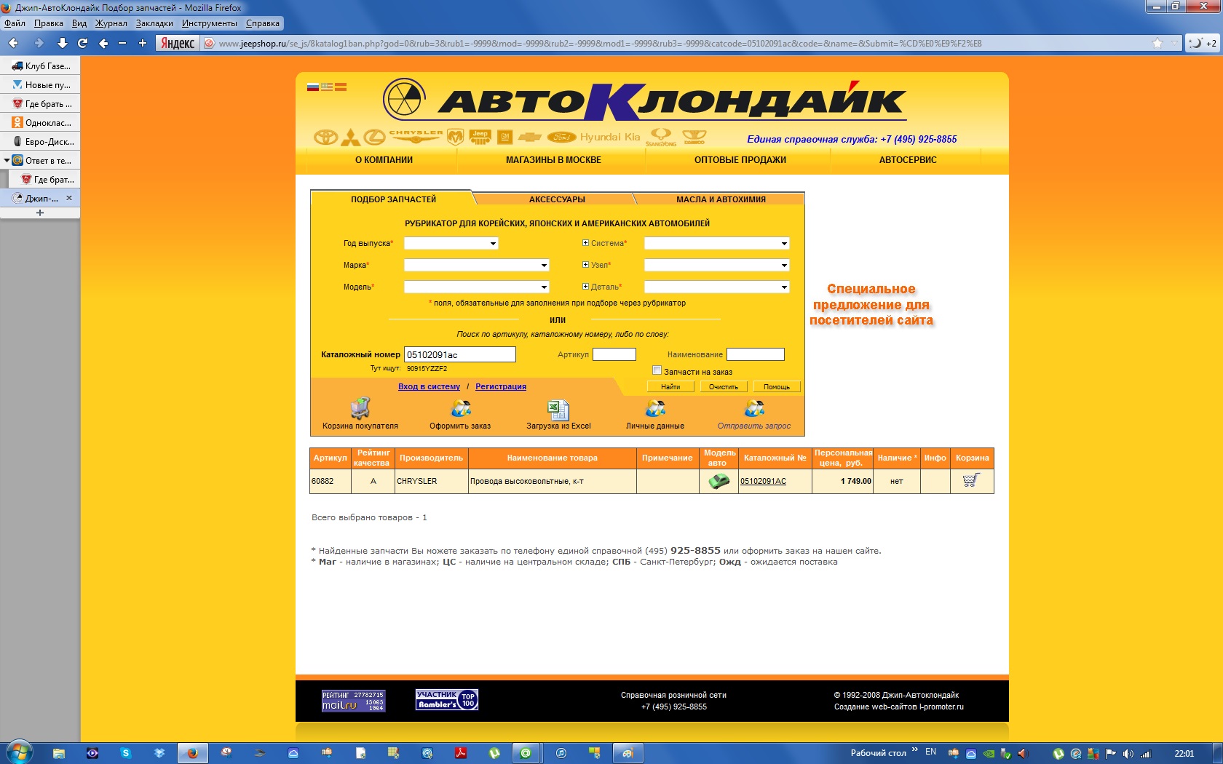The image size is (1223, 764).
Task: Collapse the Ответ в те... tab group arrow
Action: (x=7, y=161)
